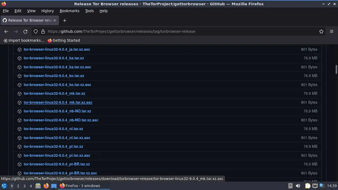338x190 pixels.
Task: Download tor-browser-linux32-9.0.4_nb-NO.tar.xz
Action: coord(57,111)
